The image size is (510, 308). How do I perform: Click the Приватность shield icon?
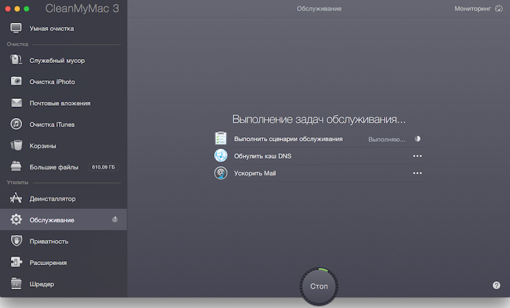coord(16,241)
